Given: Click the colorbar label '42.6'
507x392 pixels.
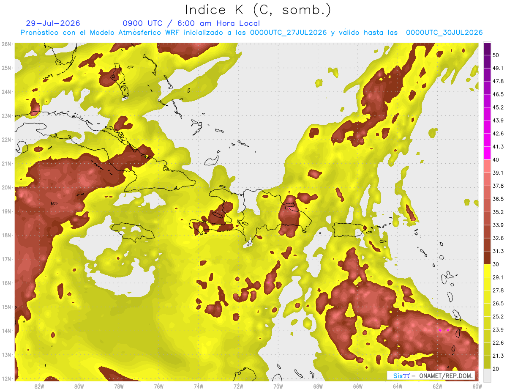Looking at the screenshot, I should 498,134.
